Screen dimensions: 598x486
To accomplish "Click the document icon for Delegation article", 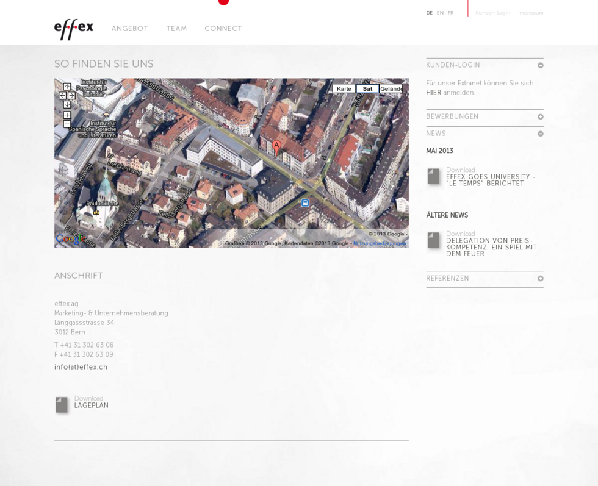I will click(433, 240).
